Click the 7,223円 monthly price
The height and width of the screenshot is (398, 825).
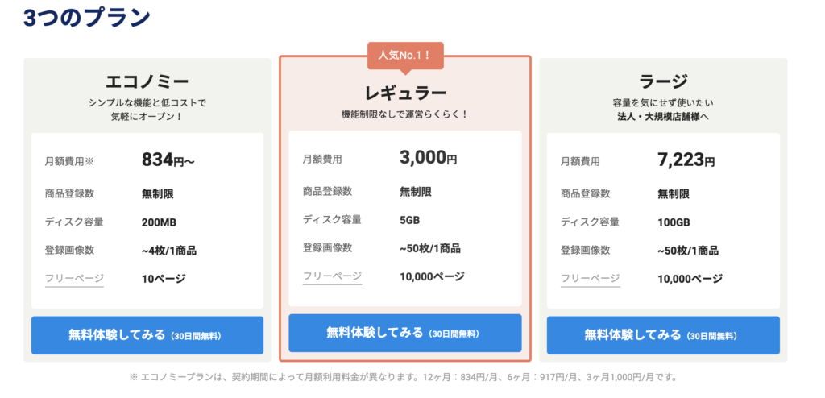pos(686,160)
